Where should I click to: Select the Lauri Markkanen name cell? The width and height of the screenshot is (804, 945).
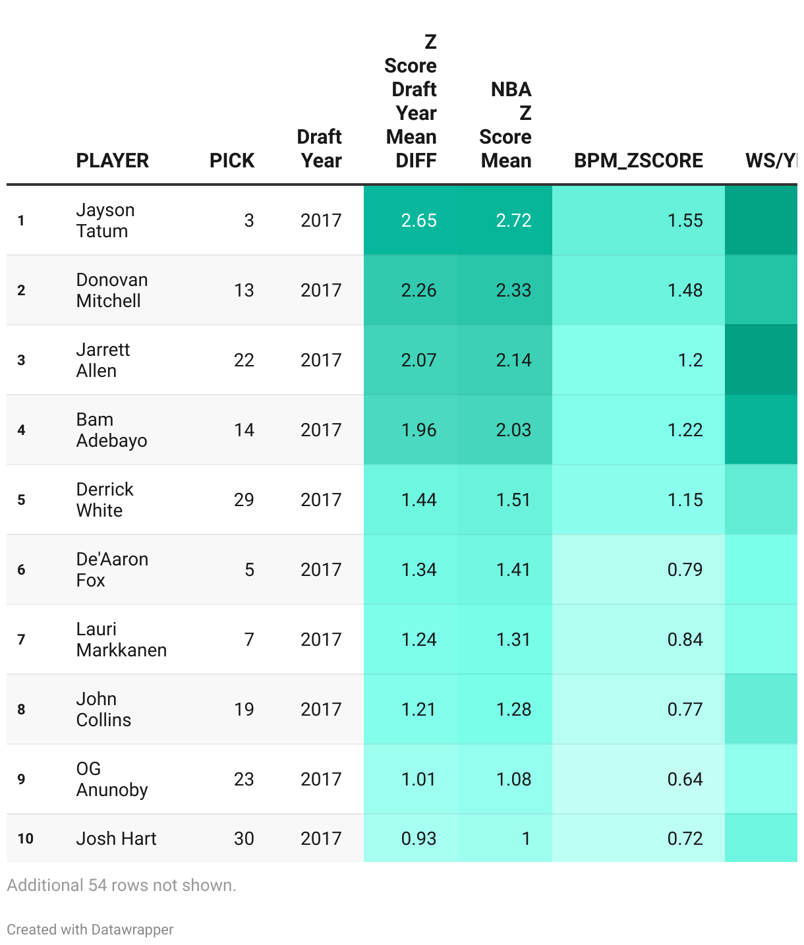121,639
